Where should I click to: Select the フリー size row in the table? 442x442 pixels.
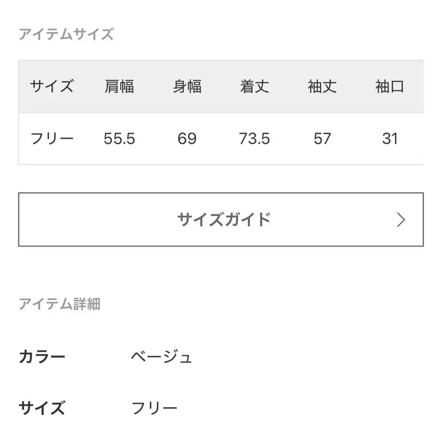click(x=51, y=139)
